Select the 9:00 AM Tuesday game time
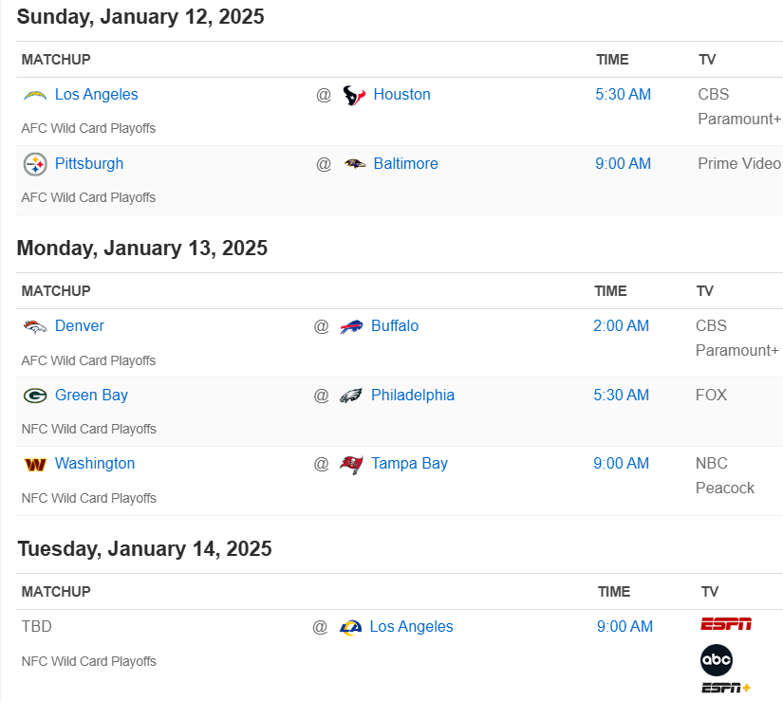The width and height of the screenshot is (783, 701). point(625,627)
